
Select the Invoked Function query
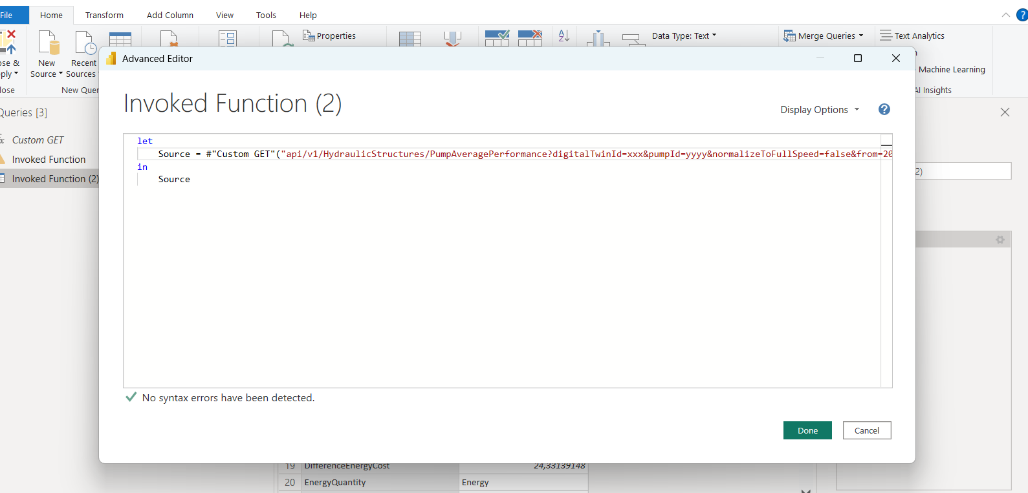[49, 160]
